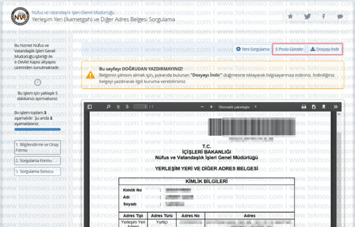Click the Soyadı label in the document
This screenshot has width=355, height=227.
130,204
